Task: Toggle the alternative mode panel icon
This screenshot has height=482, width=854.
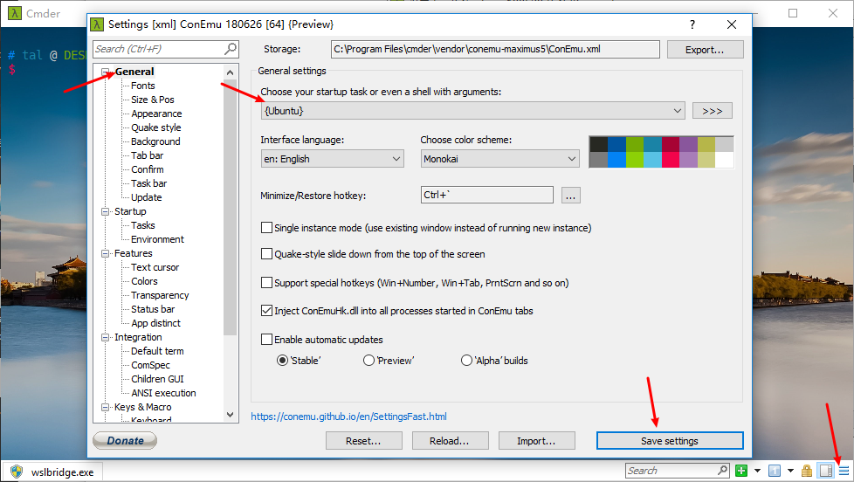Action: point(826,471)
